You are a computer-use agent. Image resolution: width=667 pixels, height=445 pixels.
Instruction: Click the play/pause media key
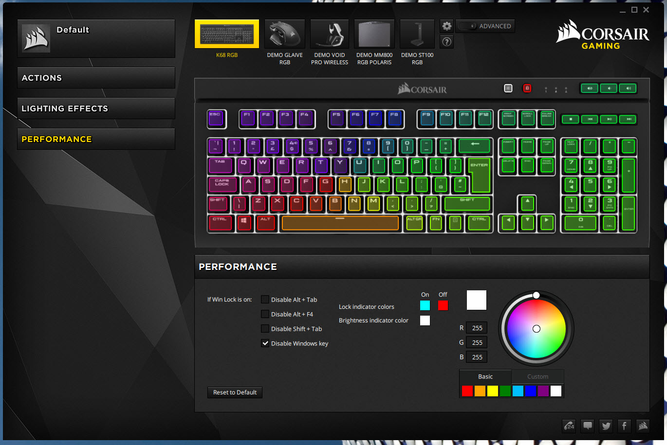(x=609, y=119)
